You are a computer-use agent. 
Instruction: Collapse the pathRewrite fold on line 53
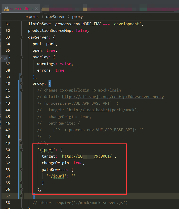click(x=21, y=170)
